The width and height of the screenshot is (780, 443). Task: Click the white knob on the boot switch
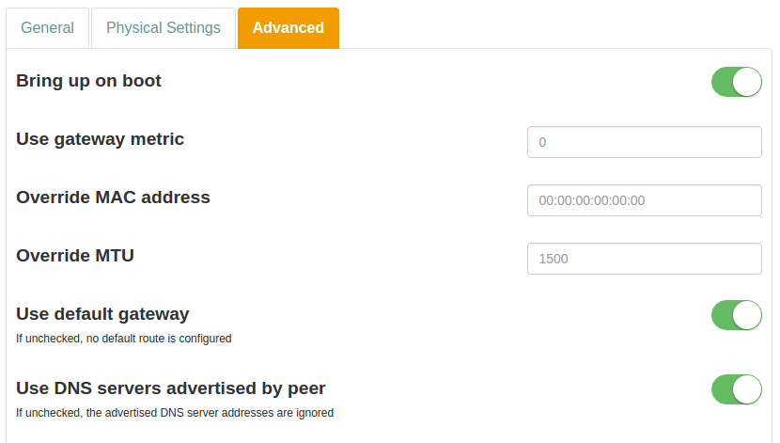click(x=747, y=82)
